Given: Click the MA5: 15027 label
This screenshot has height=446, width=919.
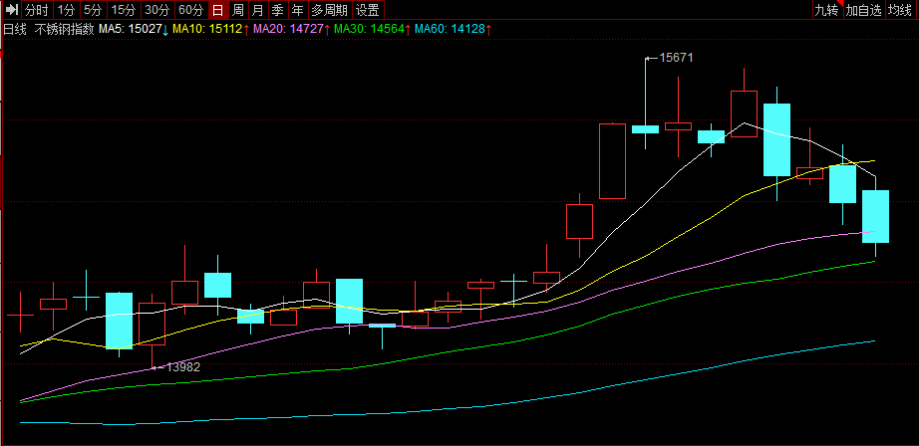Looking at the screenshot, I should coord(131,29).
